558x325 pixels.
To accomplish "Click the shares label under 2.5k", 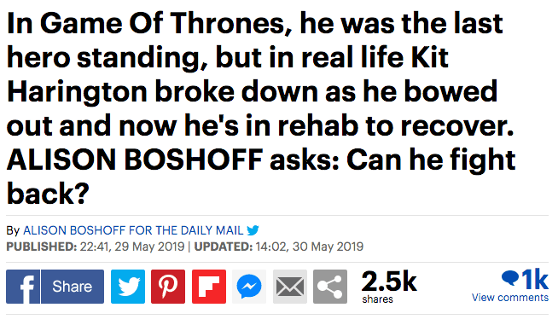I will 378,299.
